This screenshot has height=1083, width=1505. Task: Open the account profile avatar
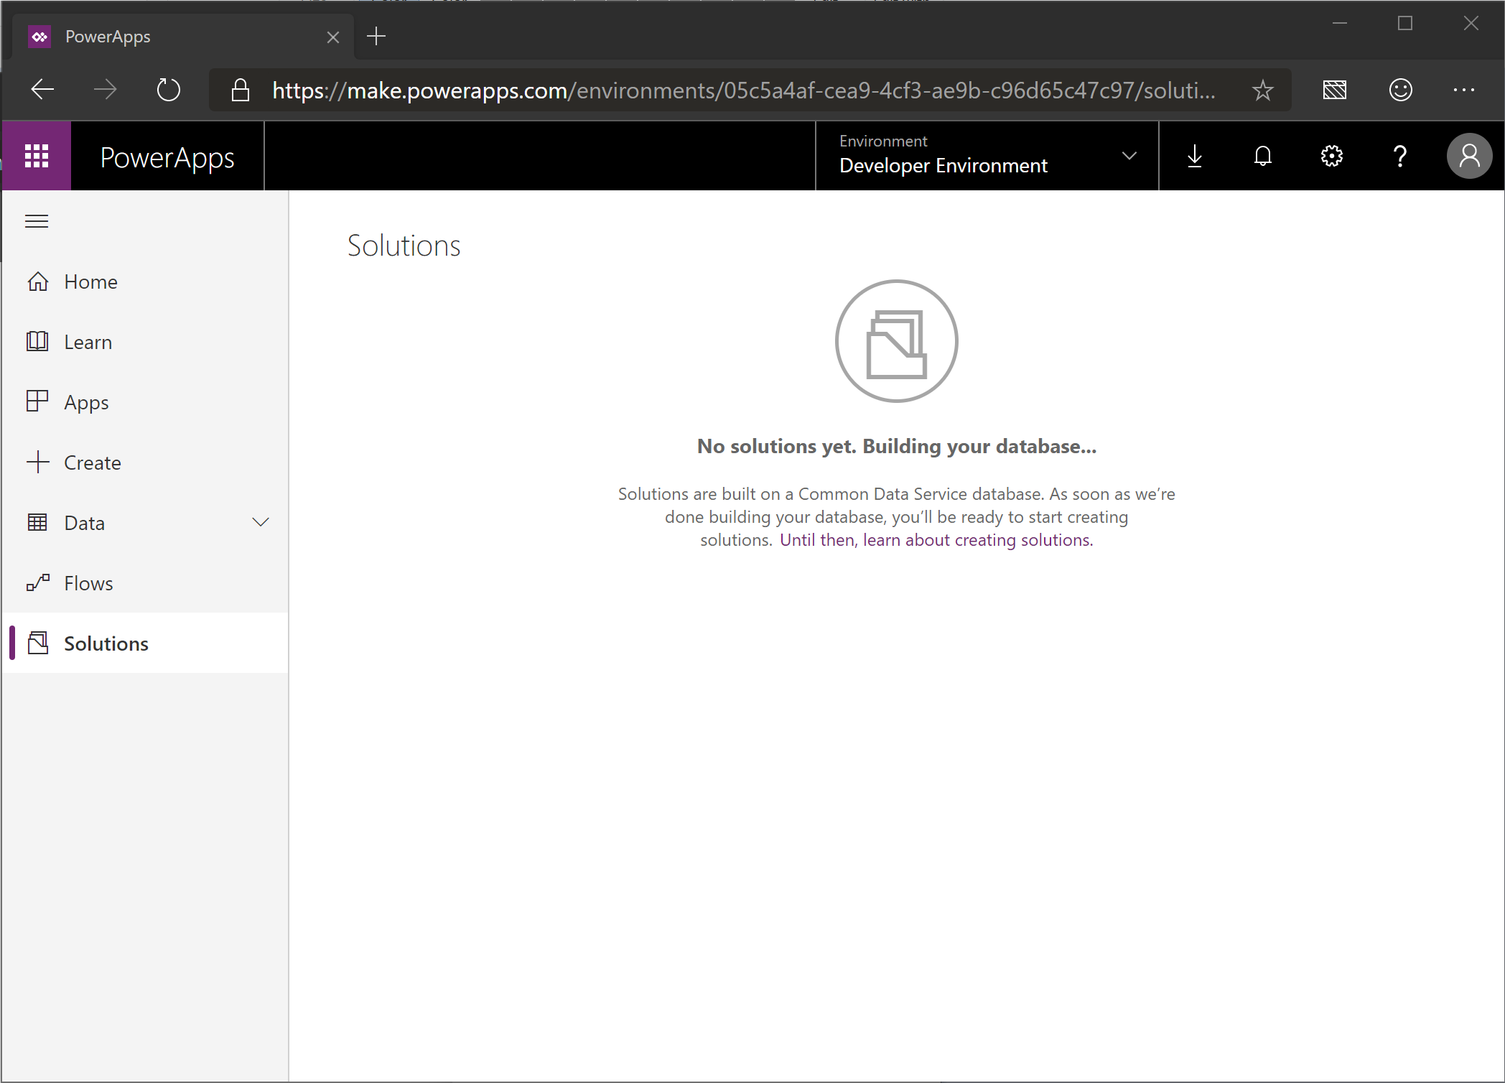click(1469, 156)
